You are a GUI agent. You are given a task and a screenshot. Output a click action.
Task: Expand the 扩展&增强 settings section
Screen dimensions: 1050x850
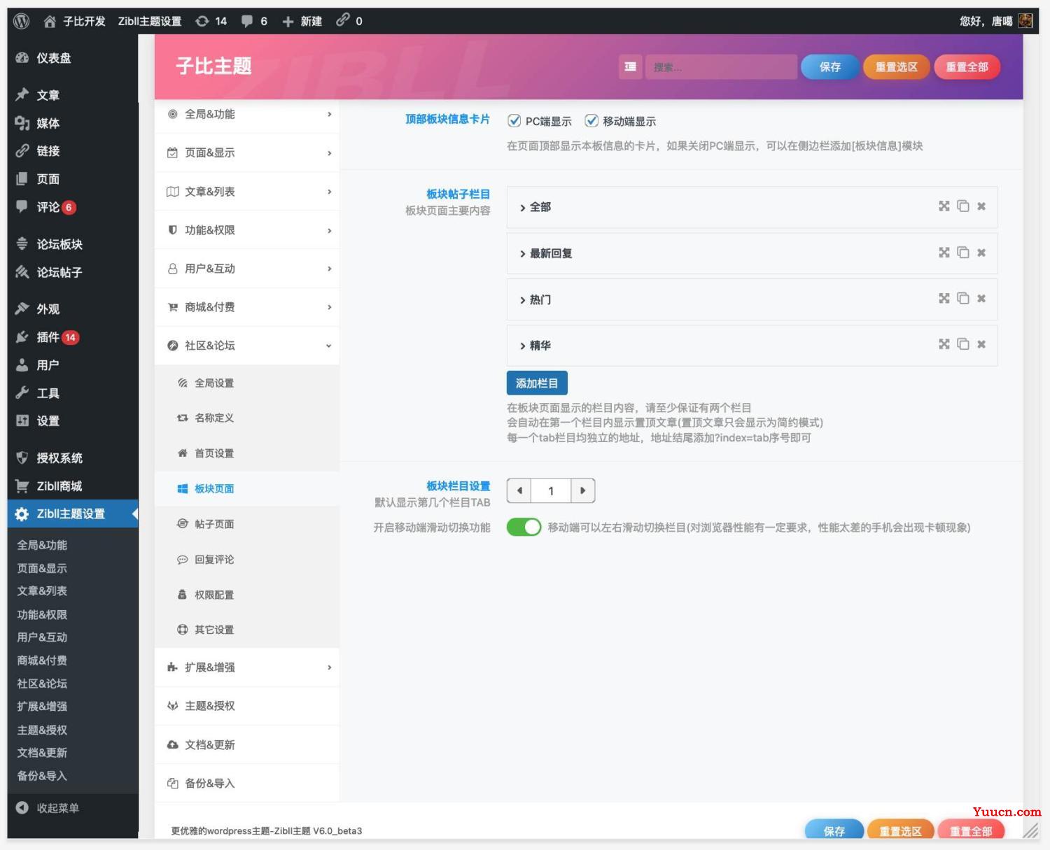(247, 667)
